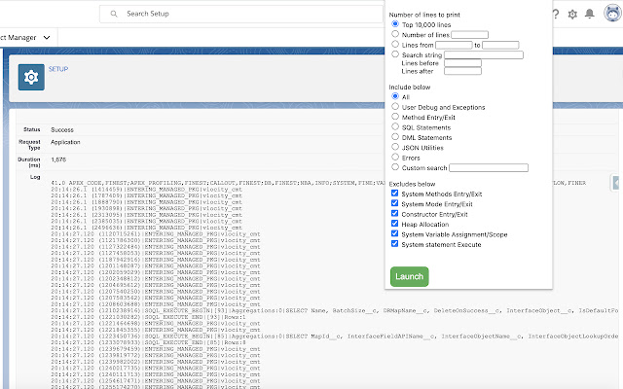Toggle System Methods Entry/Exit checkbox

394,193
